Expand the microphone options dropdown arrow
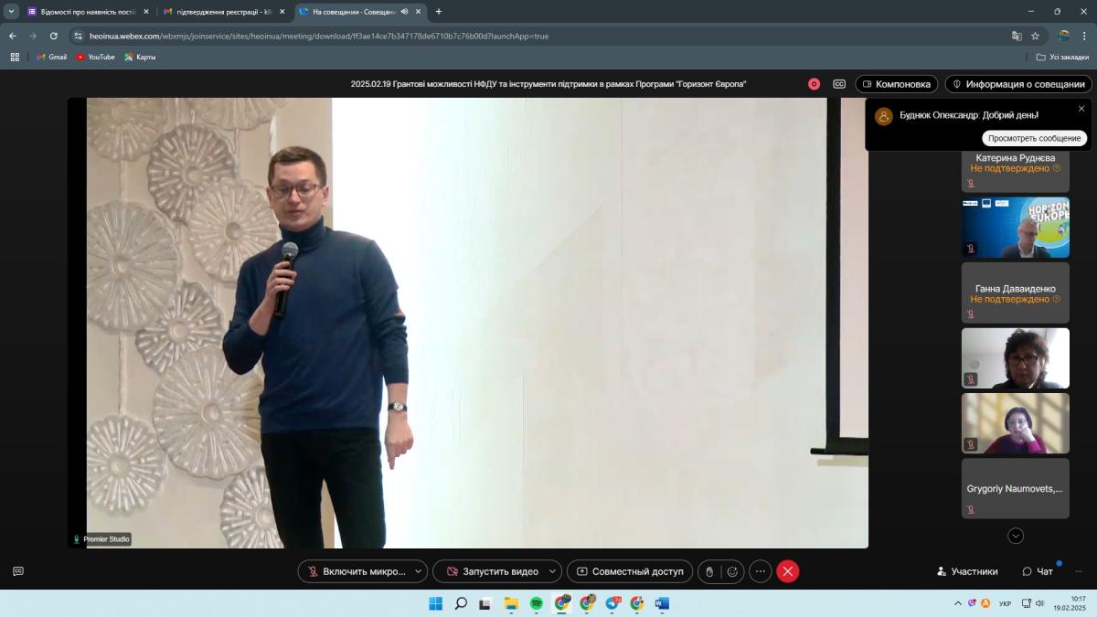 click(x=418, y=571)
